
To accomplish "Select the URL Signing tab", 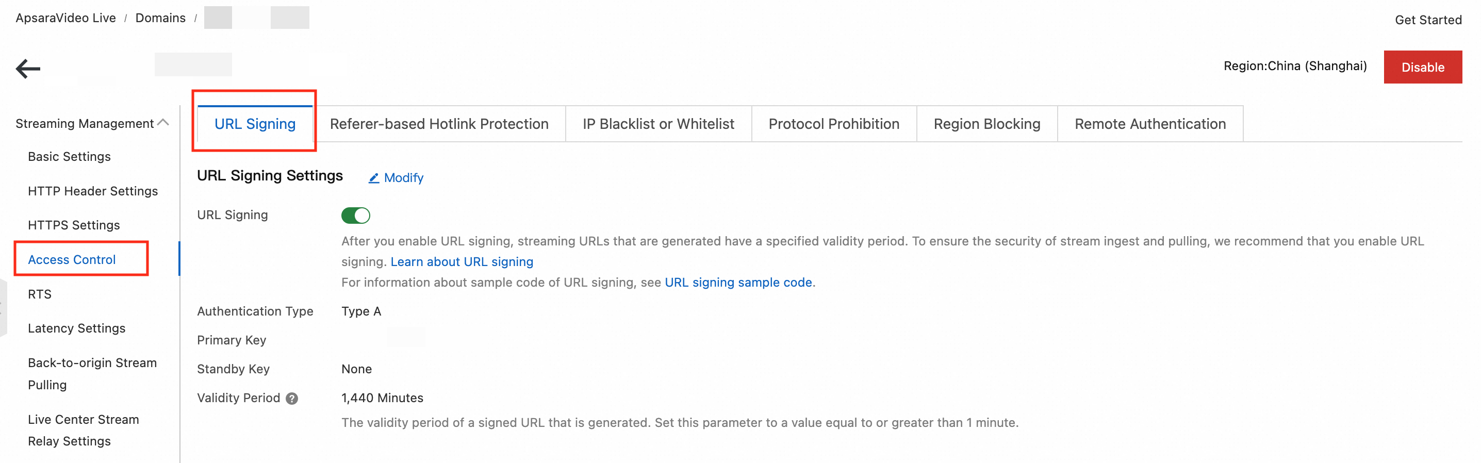I will (x=255, y=124).
